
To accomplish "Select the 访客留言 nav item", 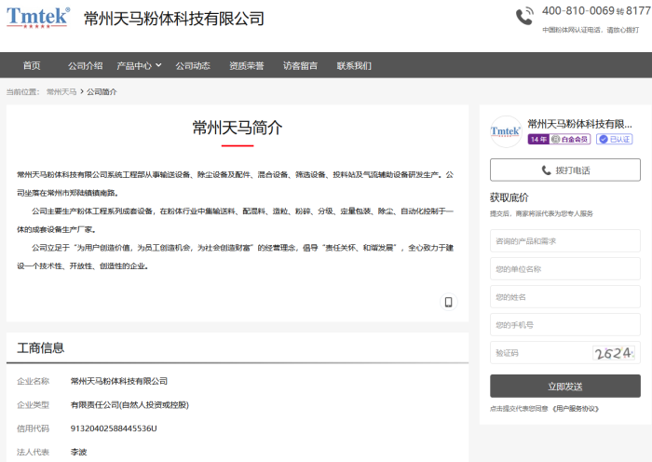I will coord(300,65).
